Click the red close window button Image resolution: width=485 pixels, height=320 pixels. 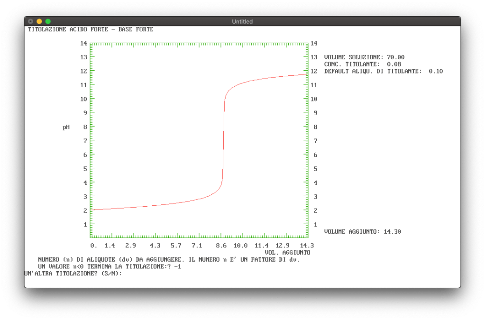[x=30, y=21]
